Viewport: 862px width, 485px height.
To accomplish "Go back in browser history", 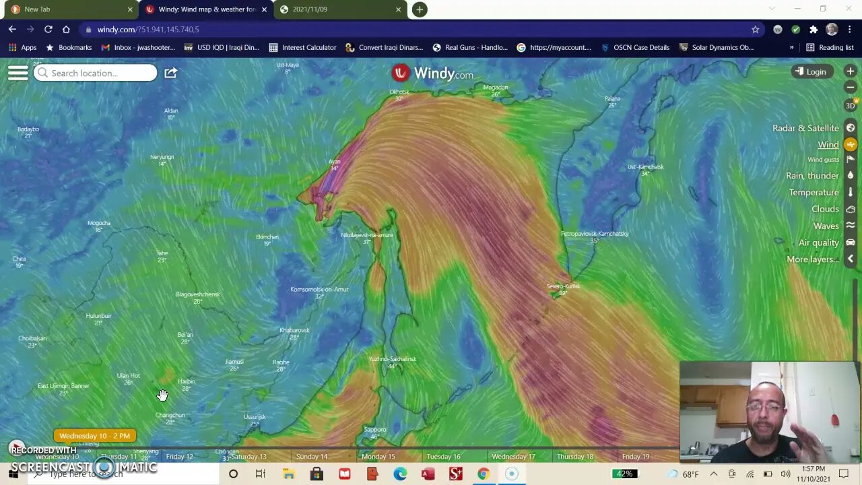I will click(12, 29).
